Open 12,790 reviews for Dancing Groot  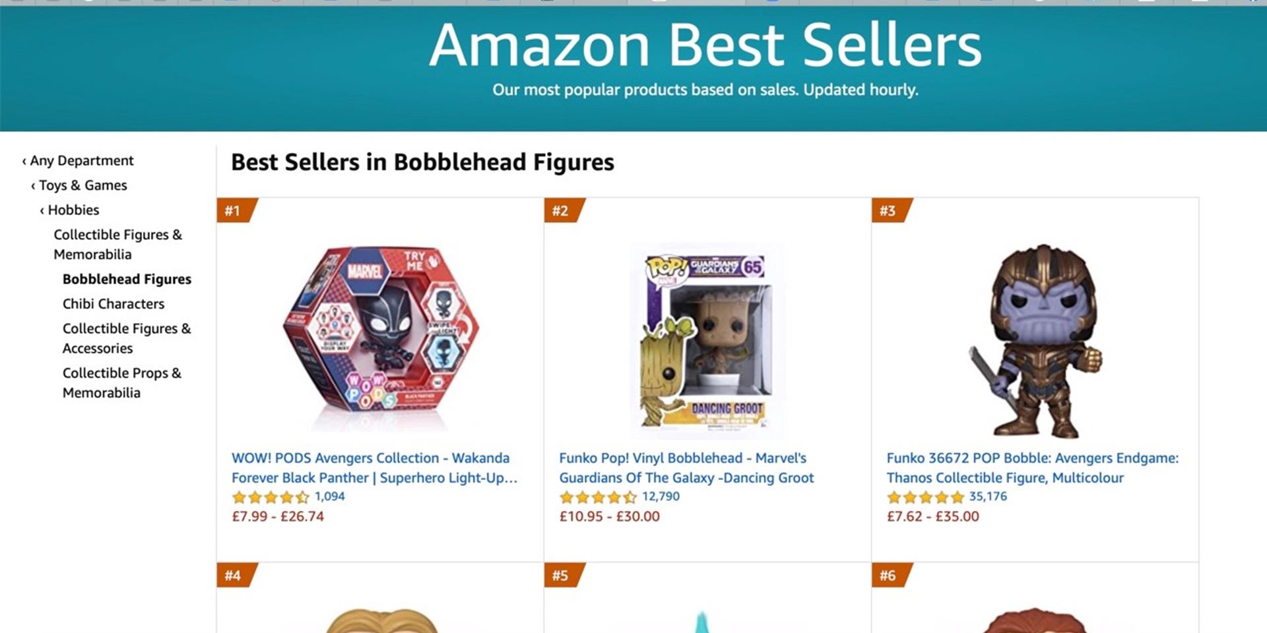661,497
